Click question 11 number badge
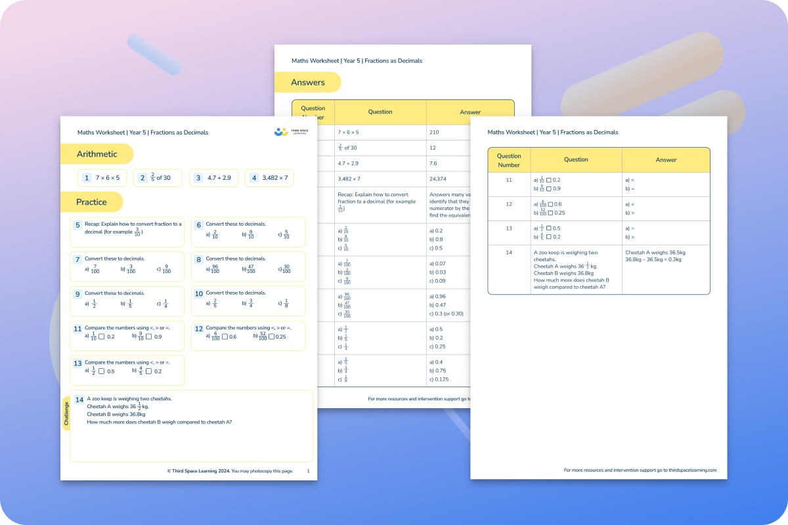 click(77, 329)
